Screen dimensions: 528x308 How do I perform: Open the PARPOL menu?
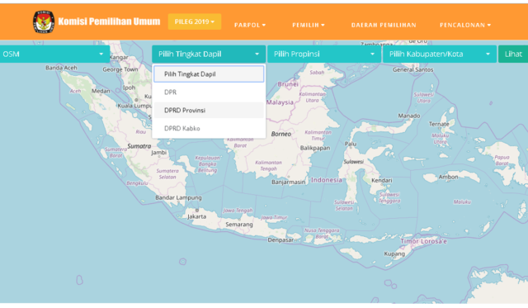pos(250,25)
